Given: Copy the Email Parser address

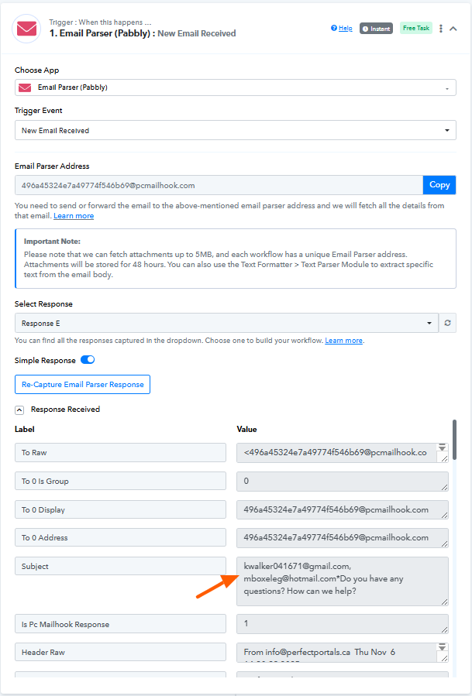Looking at the screenshot, I should click(439, 185).
